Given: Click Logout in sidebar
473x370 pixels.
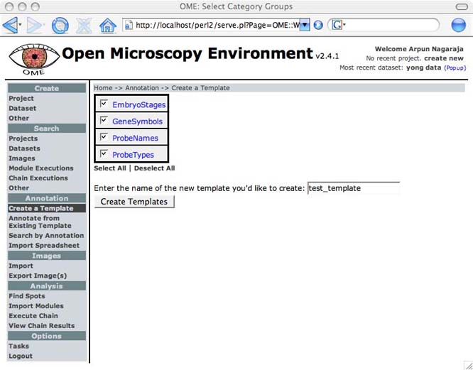Looking at the screenshot, I should point(21,356).
